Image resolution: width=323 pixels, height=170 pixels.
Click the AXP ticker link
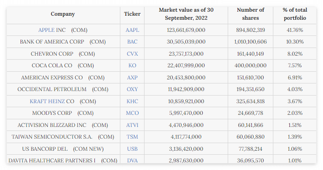[132, 78]
